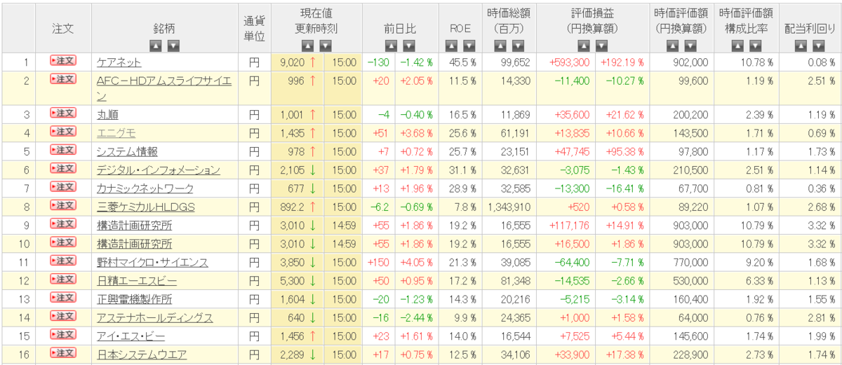
Task: Sort 構成比率 column ascending with up arrow
Action: pyautogui.click(x=737, y=46)
